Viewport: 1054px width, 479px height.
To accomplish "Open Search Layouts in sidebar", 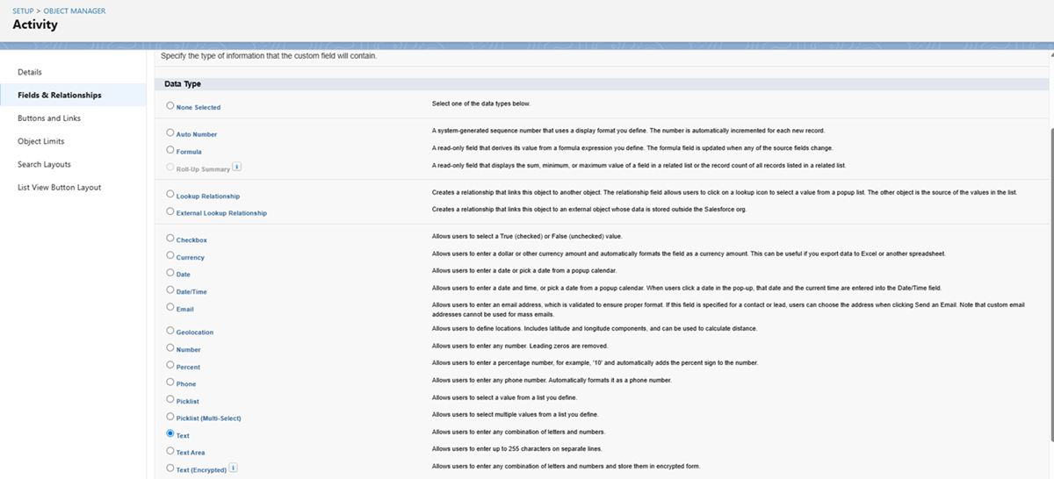I will pos(44,164).
